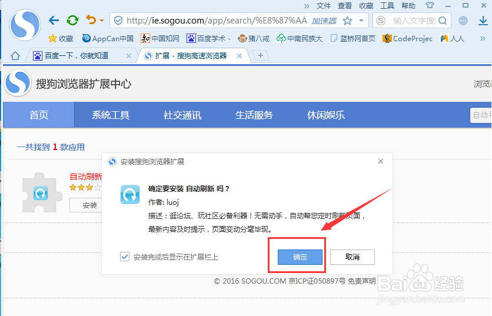The width and height of the screenshot is (492, 316).
Task: Open the 文件 menu
Action: [x=324, y=6]
